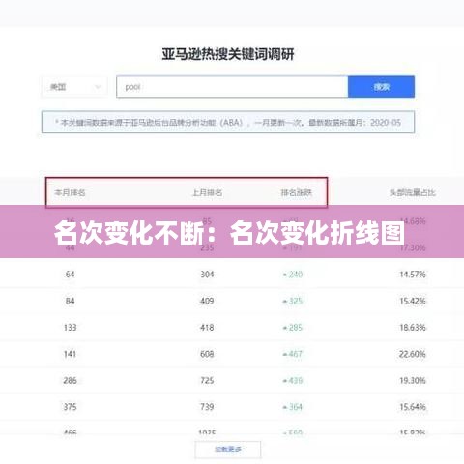Click the green up arrow beside 240

pyautogui.click(x=285, y=275)
